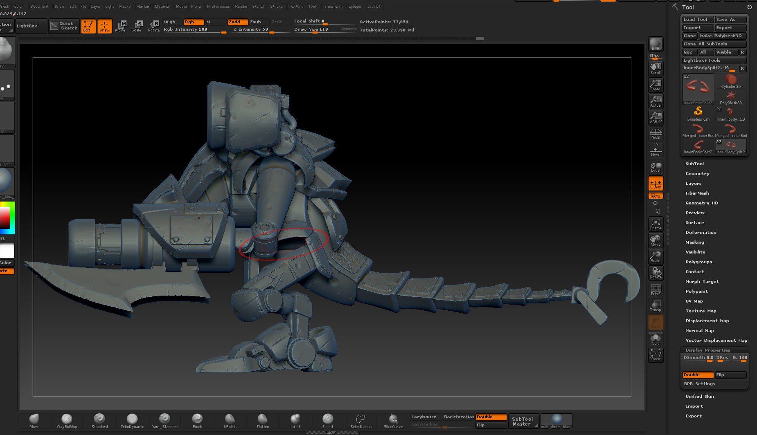Click Quick Sketch icon

pos(64,26)
